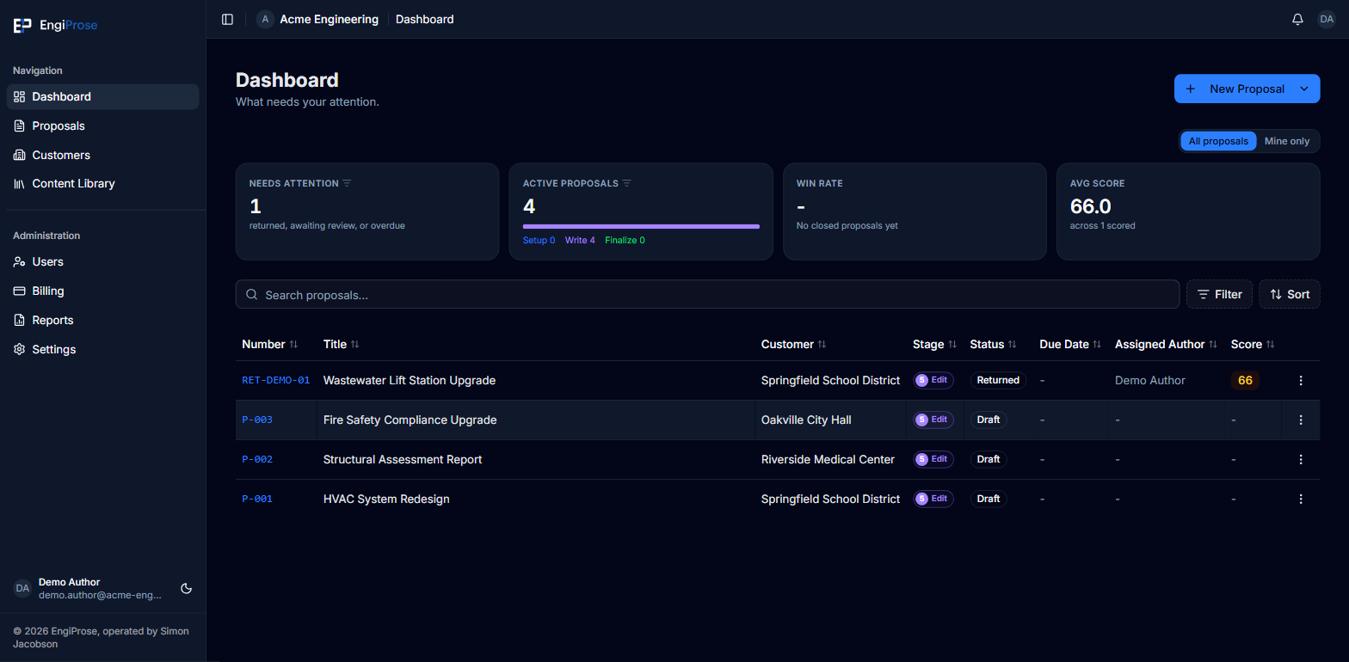Open row menu for P-001
Screen dimensions: 1349x662
tap(1301, 499)
